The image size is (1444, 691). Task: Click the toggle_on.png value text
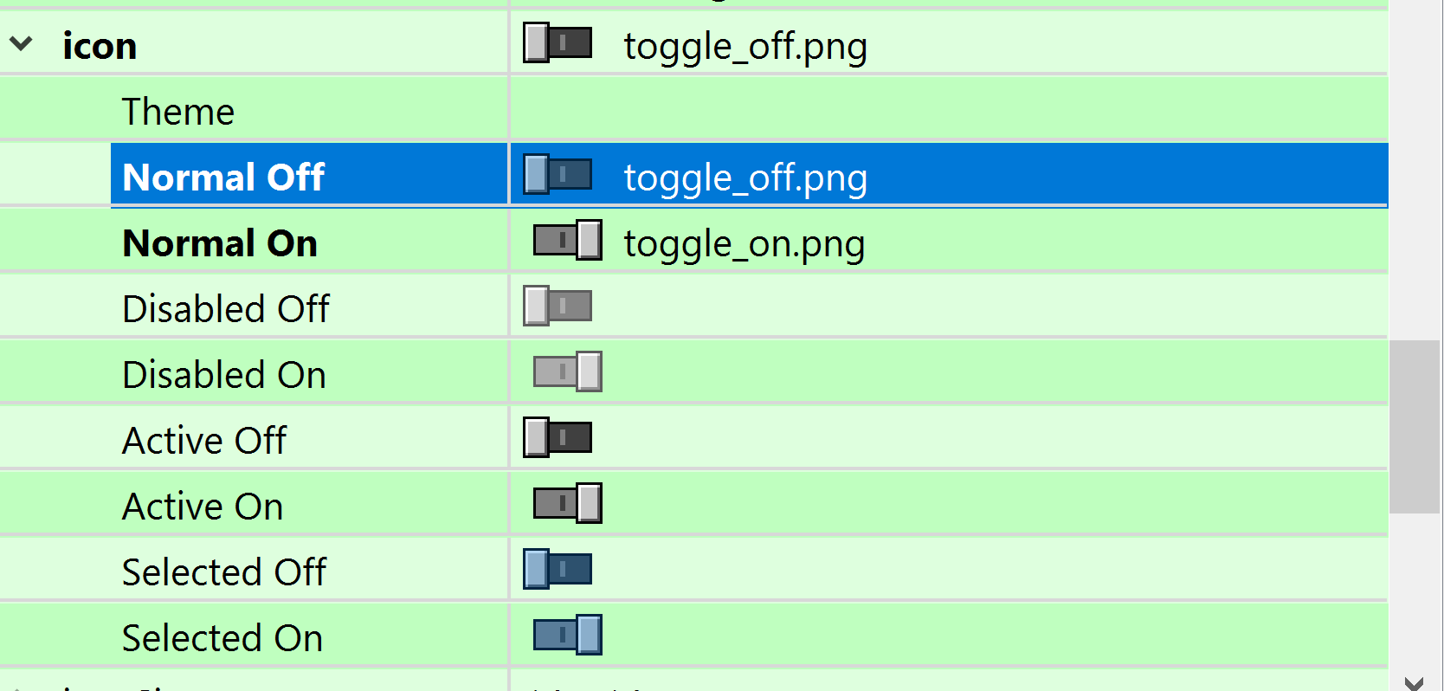pos(745,244)
